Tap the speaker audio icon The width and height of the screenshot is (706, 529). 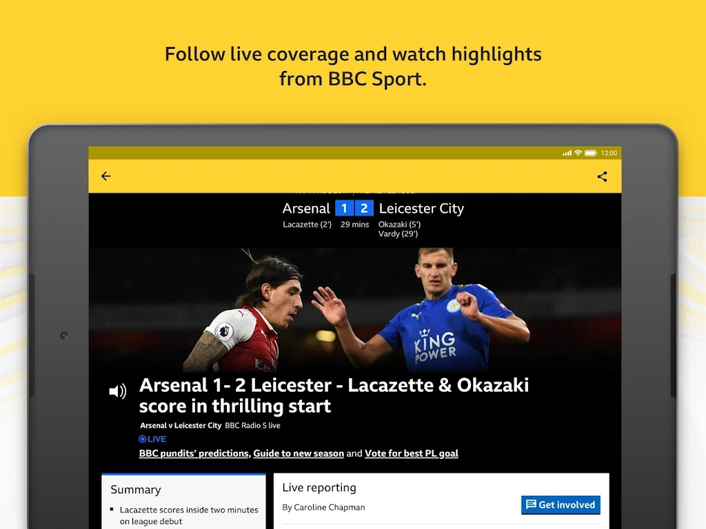coord(117,391)
